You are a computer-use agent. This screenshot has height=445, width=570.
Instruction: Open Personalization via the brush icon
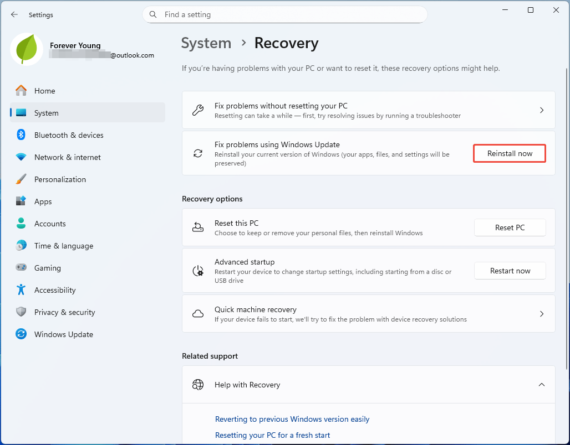21,179
